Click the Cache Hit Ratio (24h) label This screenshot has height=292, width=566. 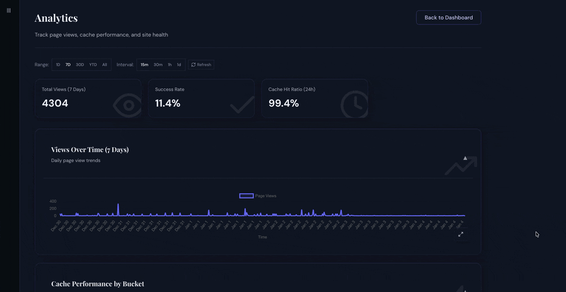click(x=291, y=89)
